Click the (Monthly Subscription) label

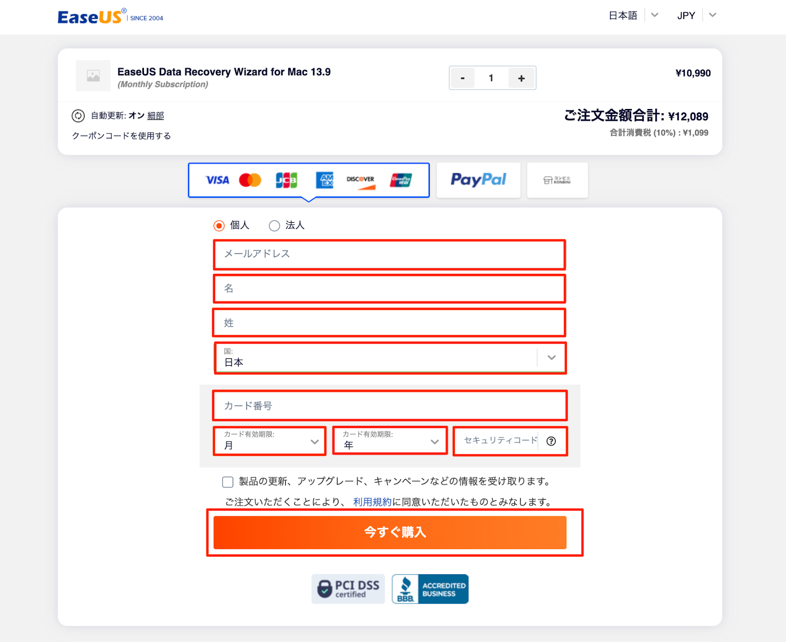tap(163, 84)
